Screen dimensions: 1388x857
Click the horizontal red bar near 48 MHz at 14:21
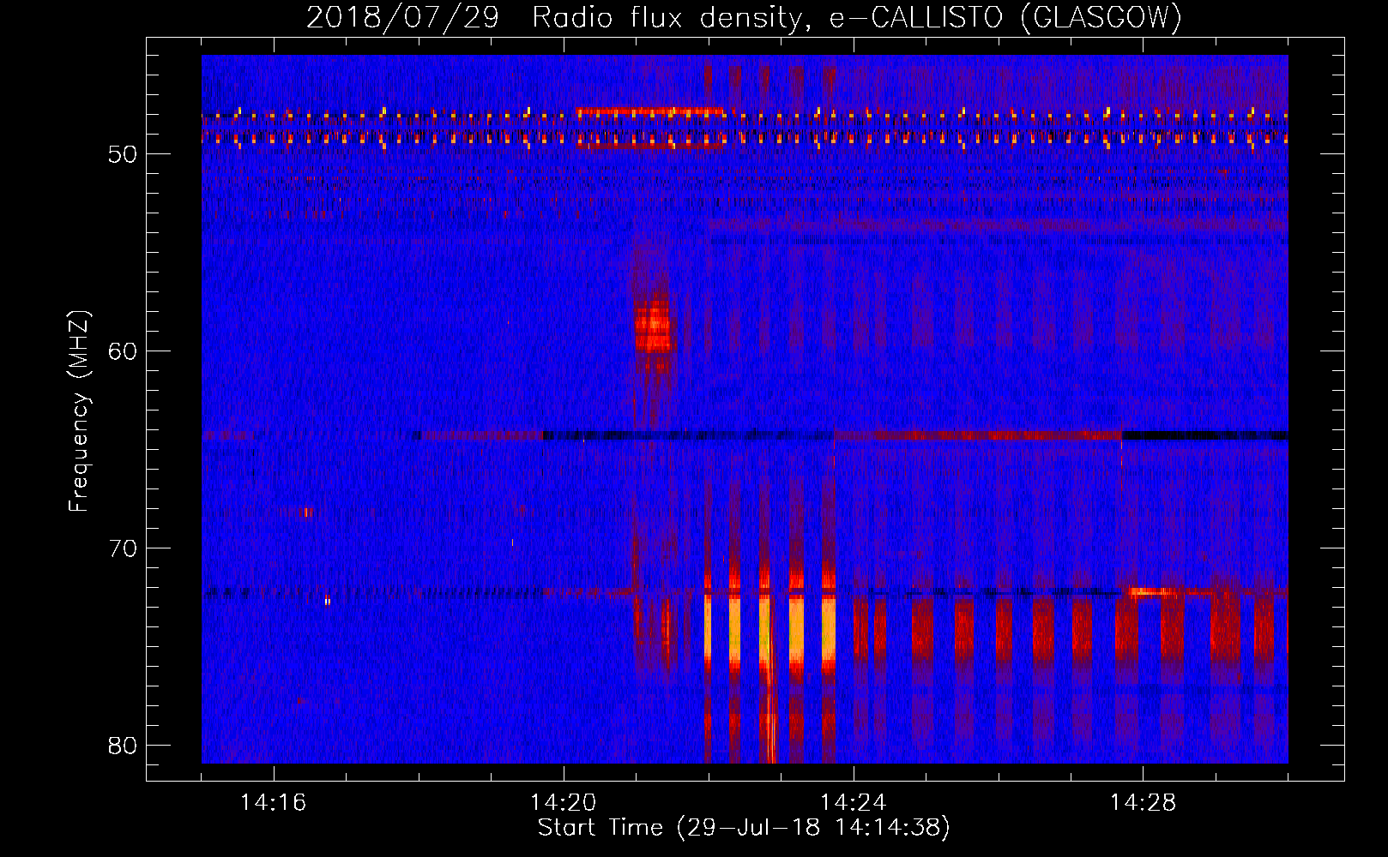pyautogui.click(x=651, y=111)
